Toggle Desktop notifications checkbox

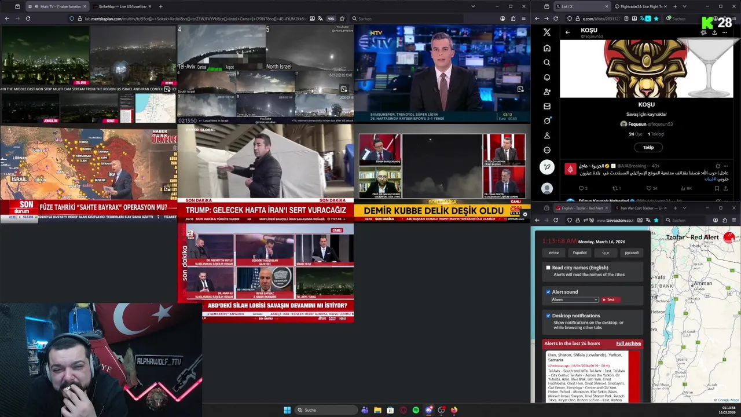(x=548, y=316)
